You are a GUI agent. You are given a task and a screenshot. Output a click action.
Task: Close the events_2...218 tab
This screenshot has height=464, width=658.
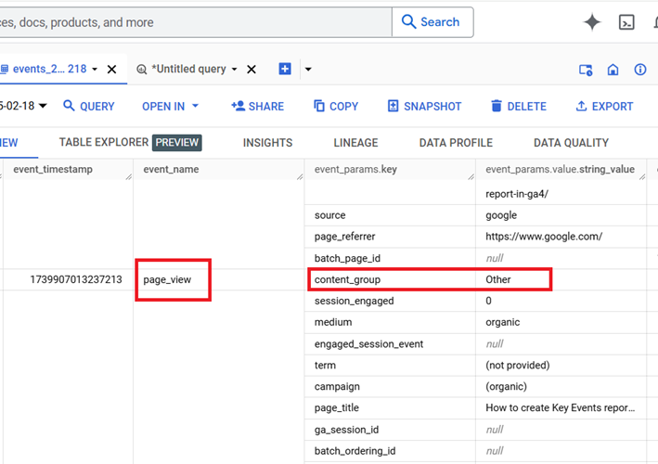point(111,70)
